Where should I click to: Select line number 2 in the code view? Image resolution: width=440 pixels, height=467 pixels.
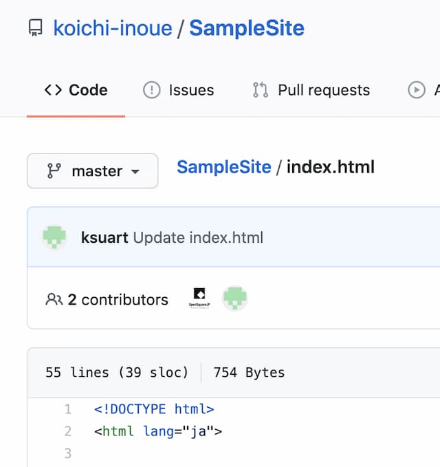tap(68, 431)
